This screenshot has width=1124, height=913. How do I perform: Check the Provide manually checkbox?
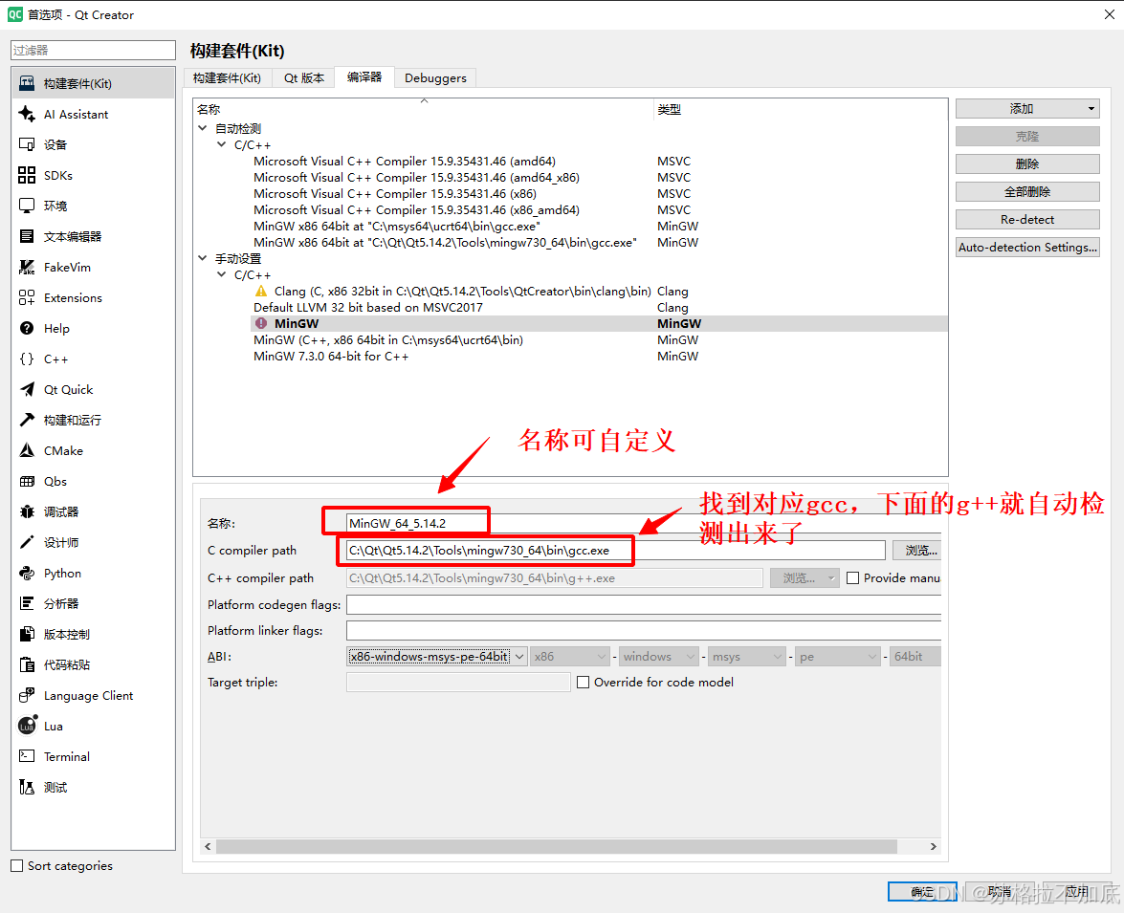point(852,577)
